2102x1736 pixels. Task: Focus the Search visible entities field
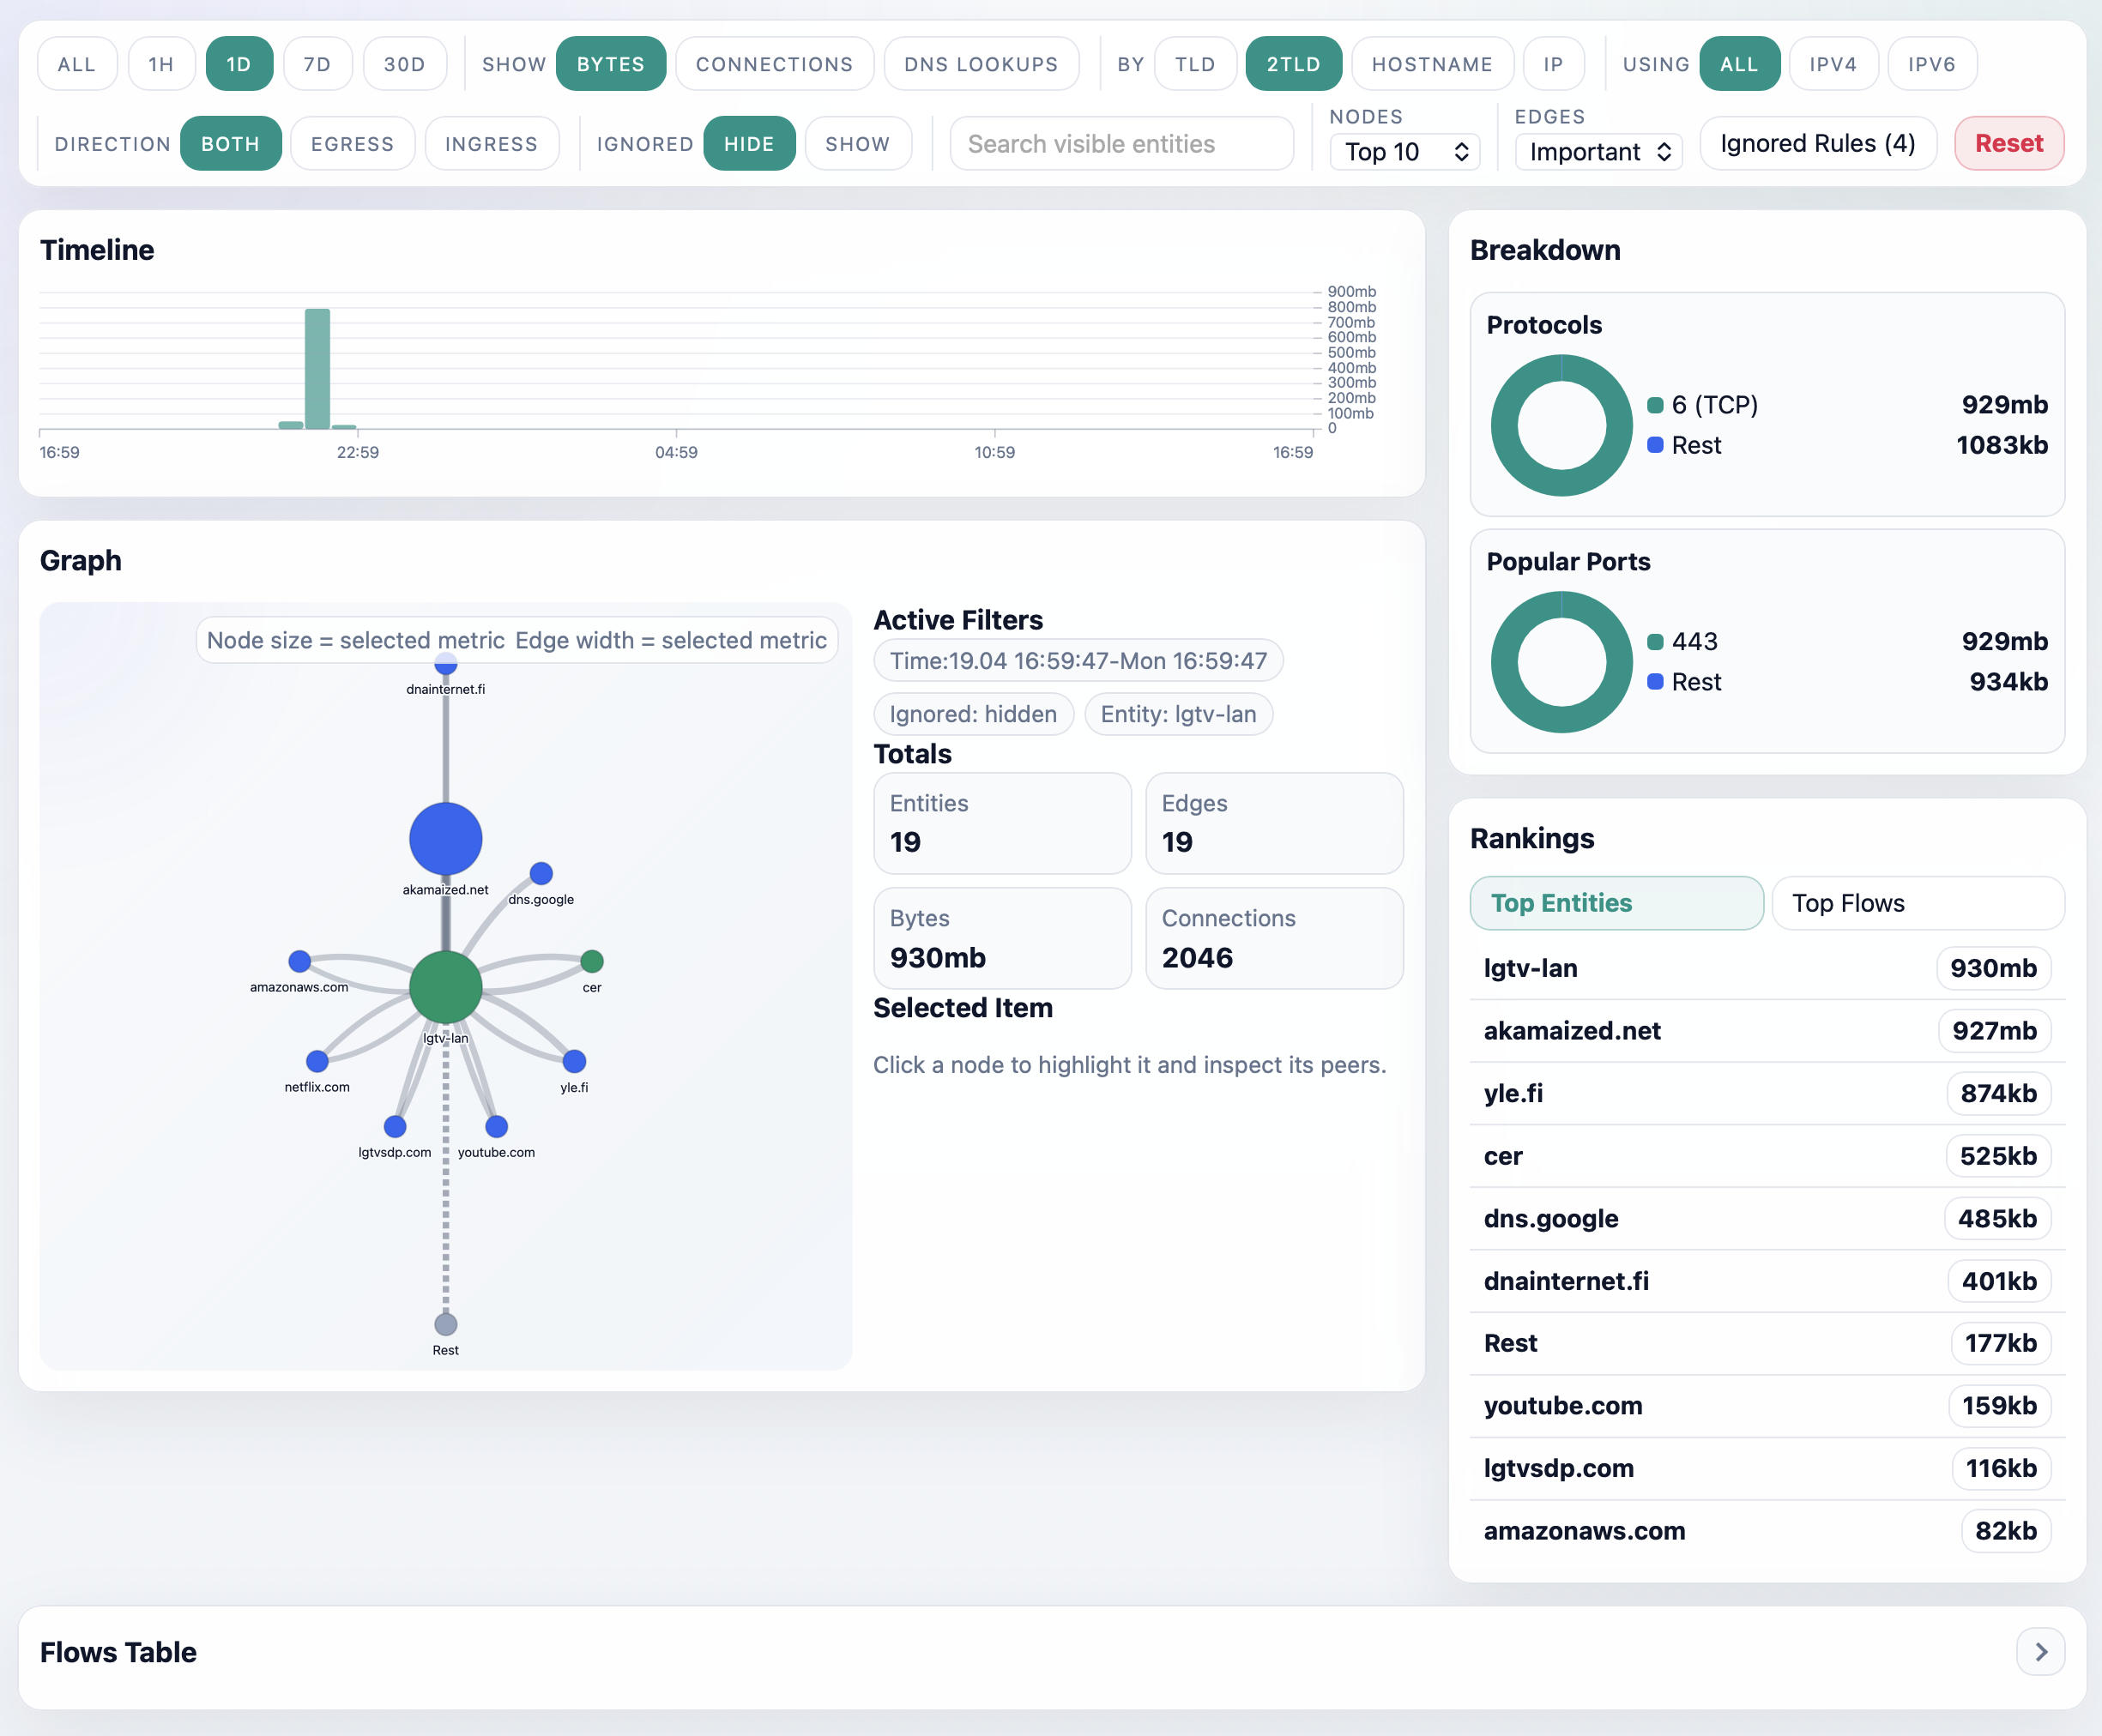[1120, 144]
